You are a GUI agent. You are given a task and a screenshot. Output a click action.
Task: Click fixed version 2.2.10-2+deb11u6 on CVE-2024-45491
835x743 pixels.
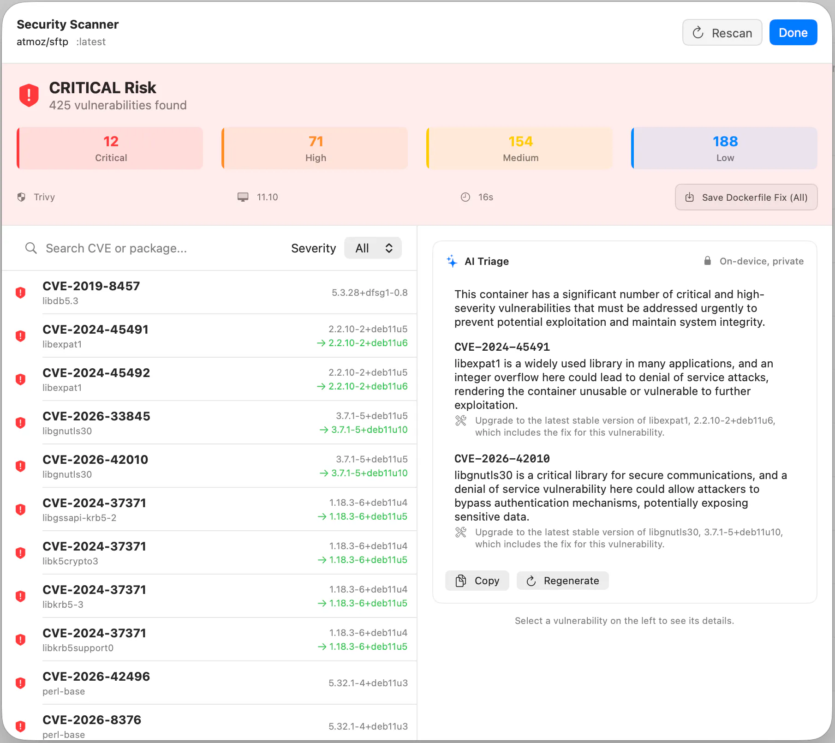[368, 343]
